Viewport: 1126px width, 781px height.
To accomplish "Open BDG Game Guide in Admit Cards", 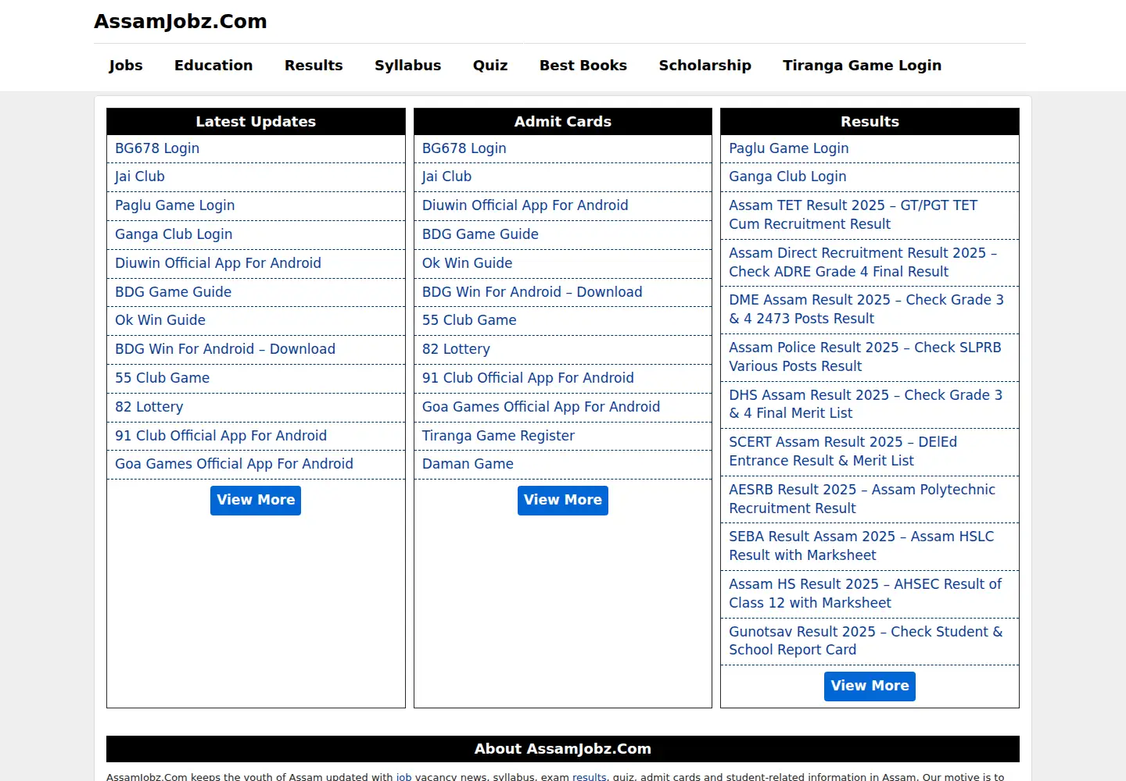I will coord(480,234).
